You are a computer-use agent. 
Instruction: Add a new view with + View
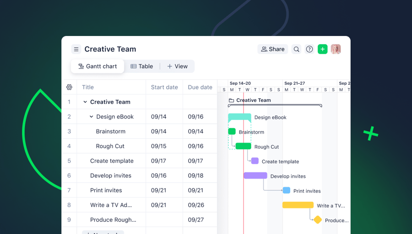click(x=177, y=67)
